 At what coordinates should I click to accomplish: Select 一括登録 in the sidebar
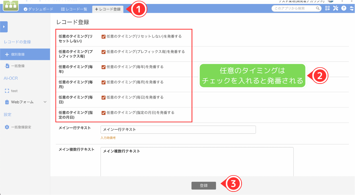pyautogui.click(x=18, y=65)
